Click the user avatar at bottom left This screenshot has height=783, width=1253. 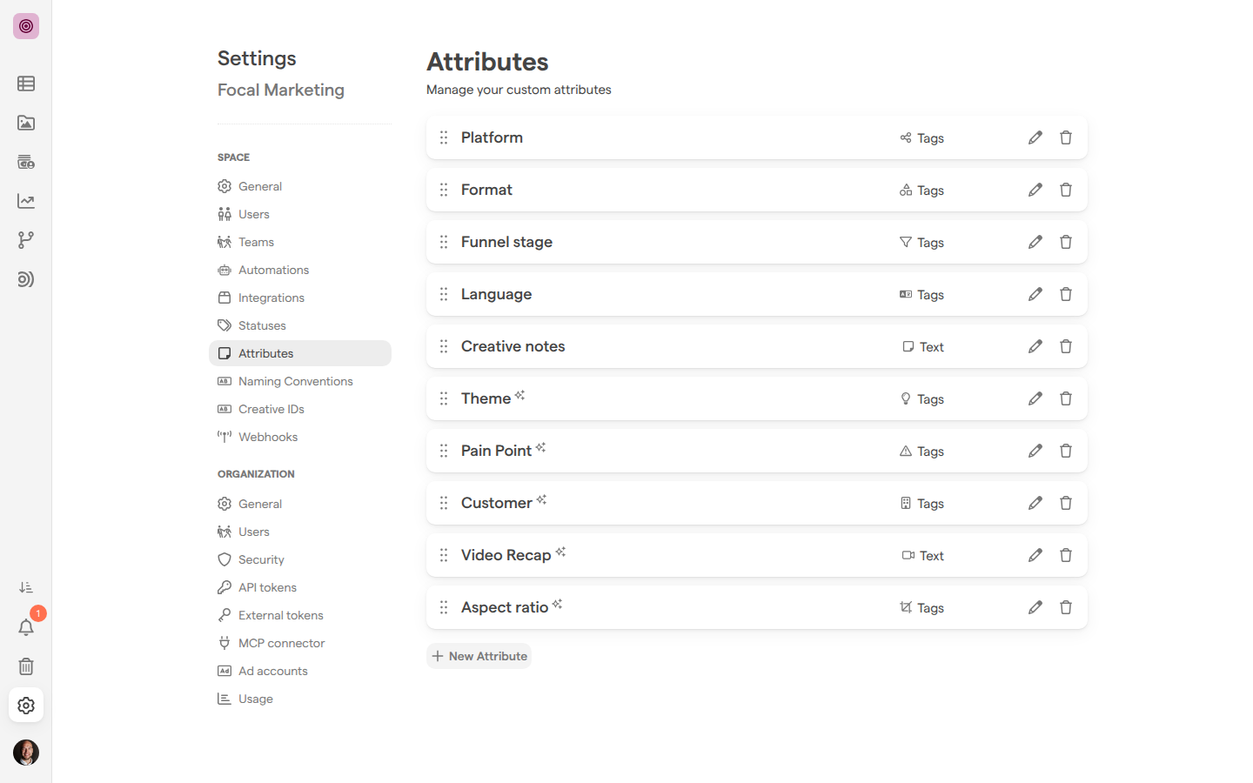click(x=26, y=753)
